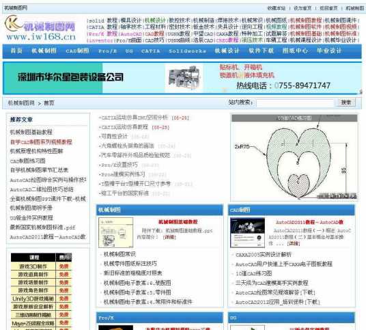Open 机械制图电子教案:6.装配图 item

[137, 283]
